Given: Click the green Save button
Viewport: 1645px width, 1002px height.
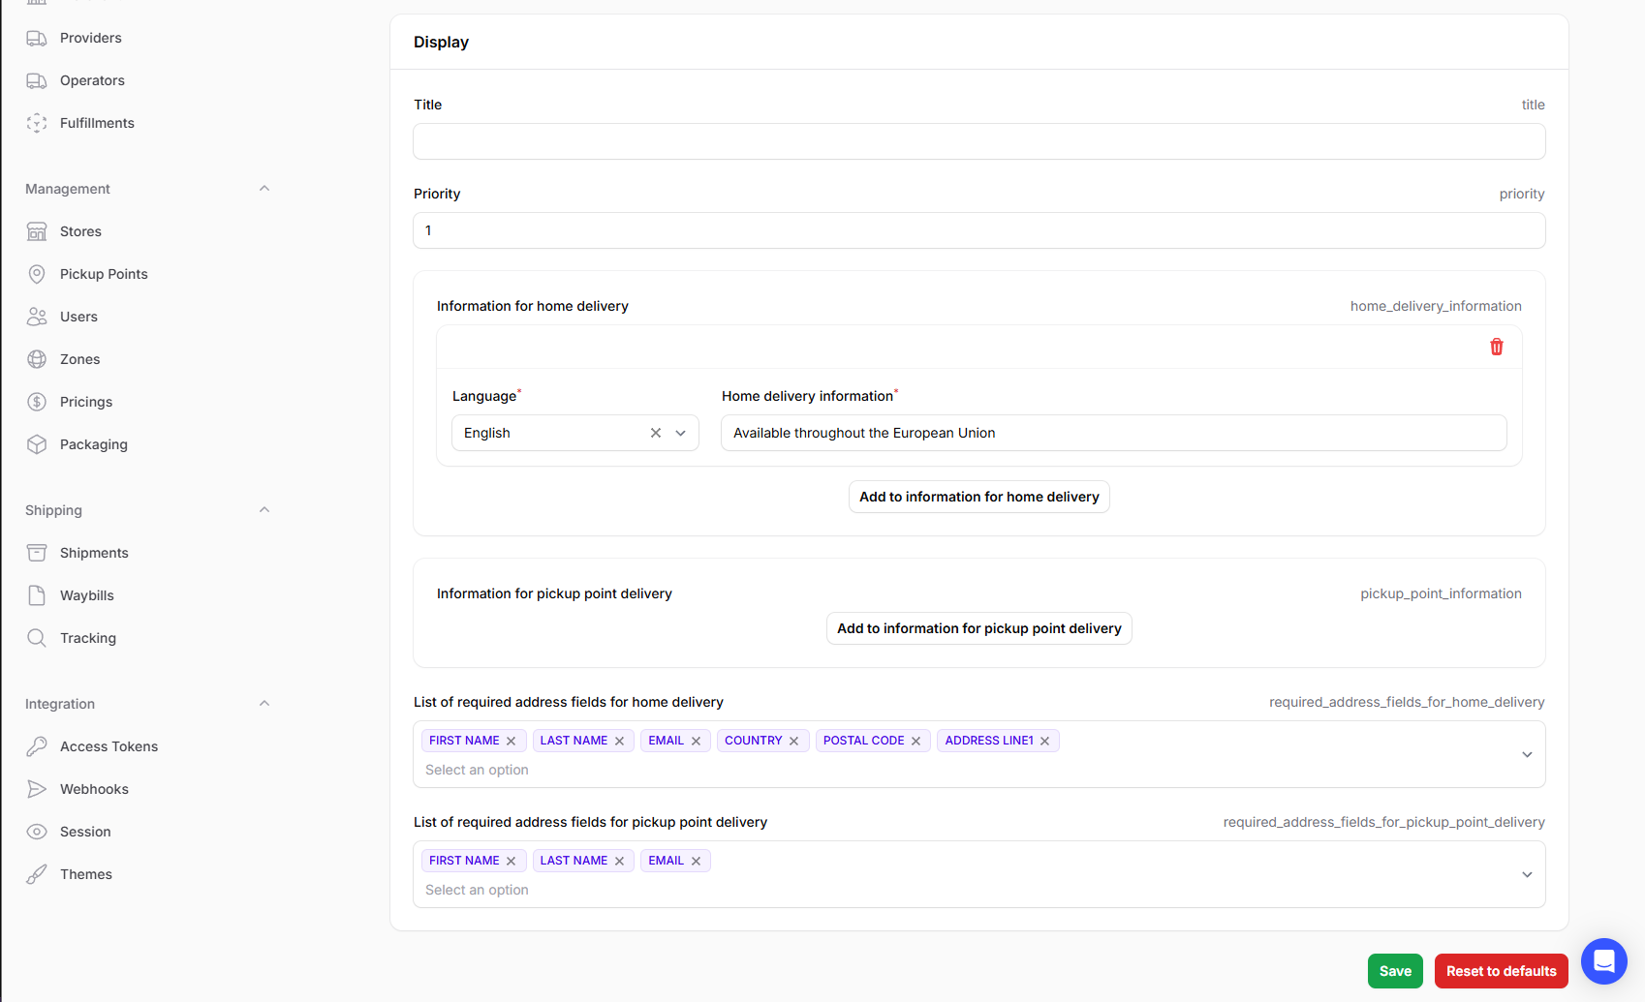Looking at the screenshot, I should point(1394,971).
